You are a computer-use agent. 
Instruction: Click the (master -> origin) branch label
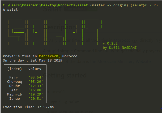point(109,5)
